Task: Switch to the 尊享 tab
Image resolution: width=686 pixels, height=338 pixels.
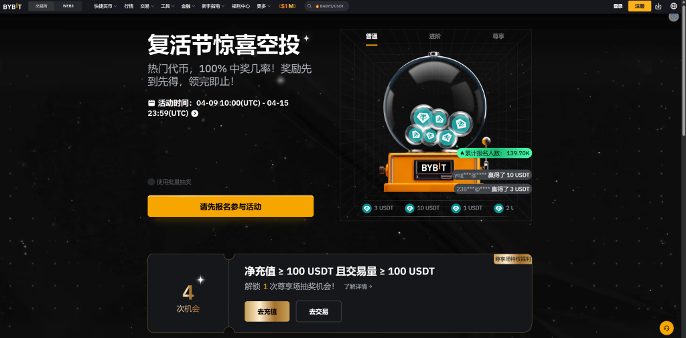Action: tap(498, 36)
